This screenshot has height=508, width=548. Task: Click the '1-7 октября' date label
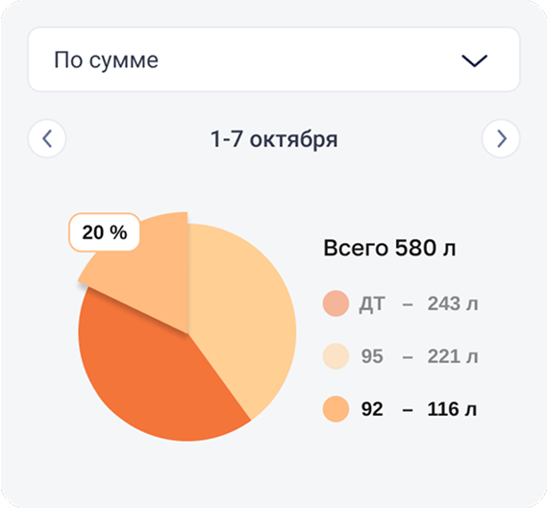pyautogui.click(x=274, y=139)
